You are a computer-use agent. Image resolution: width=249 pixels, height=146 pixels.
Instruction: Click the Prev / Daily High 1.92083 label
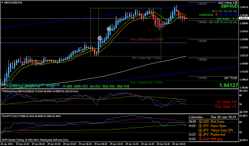click(x=147, y=58)
